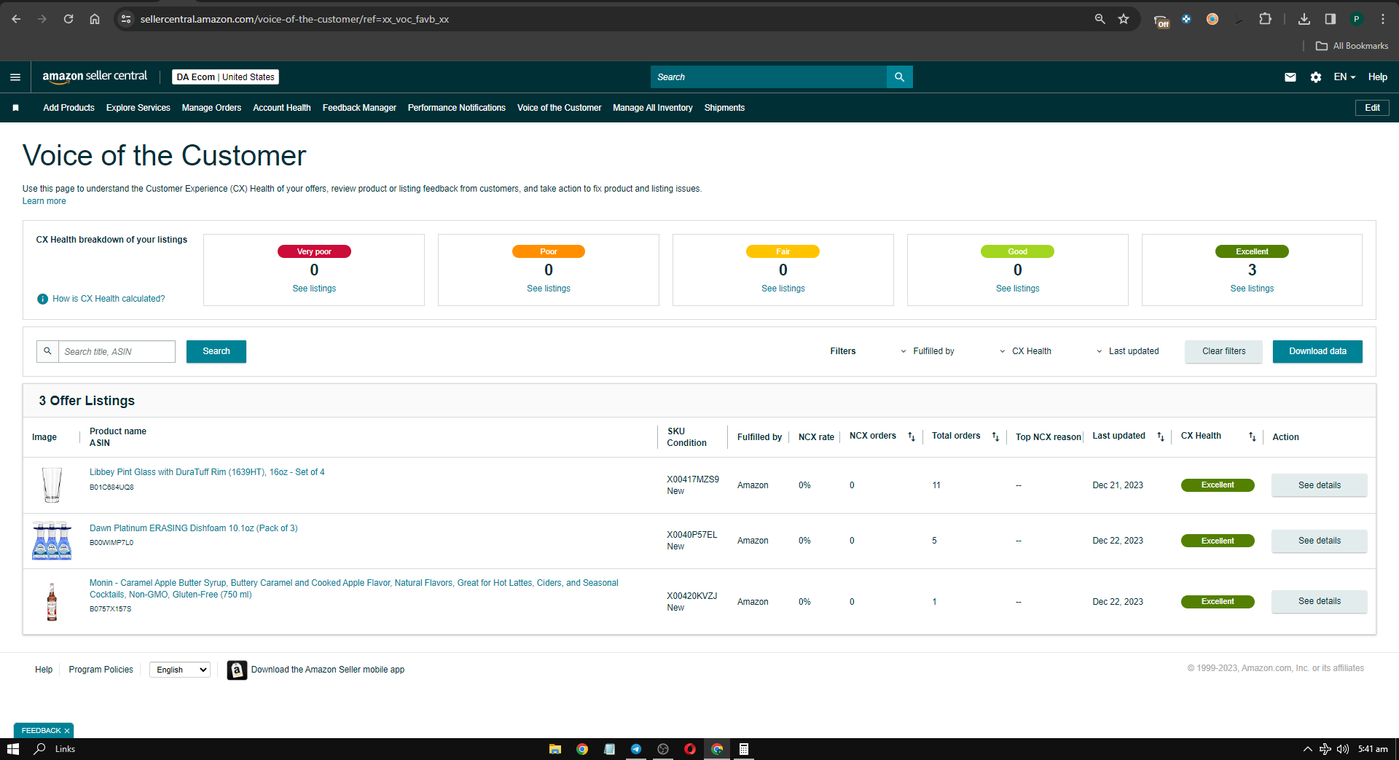Open Add Products in the navigation bar
The image size is (1399, 760).
[x=68, y=108]
